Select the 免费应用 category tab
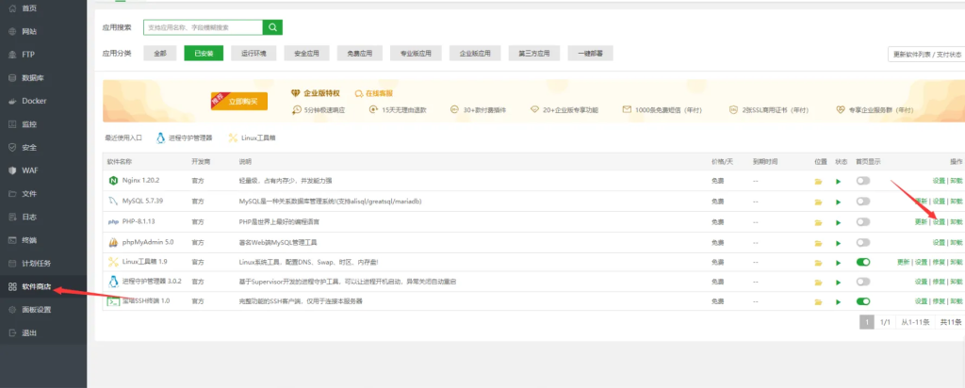 tap(359, 54)
